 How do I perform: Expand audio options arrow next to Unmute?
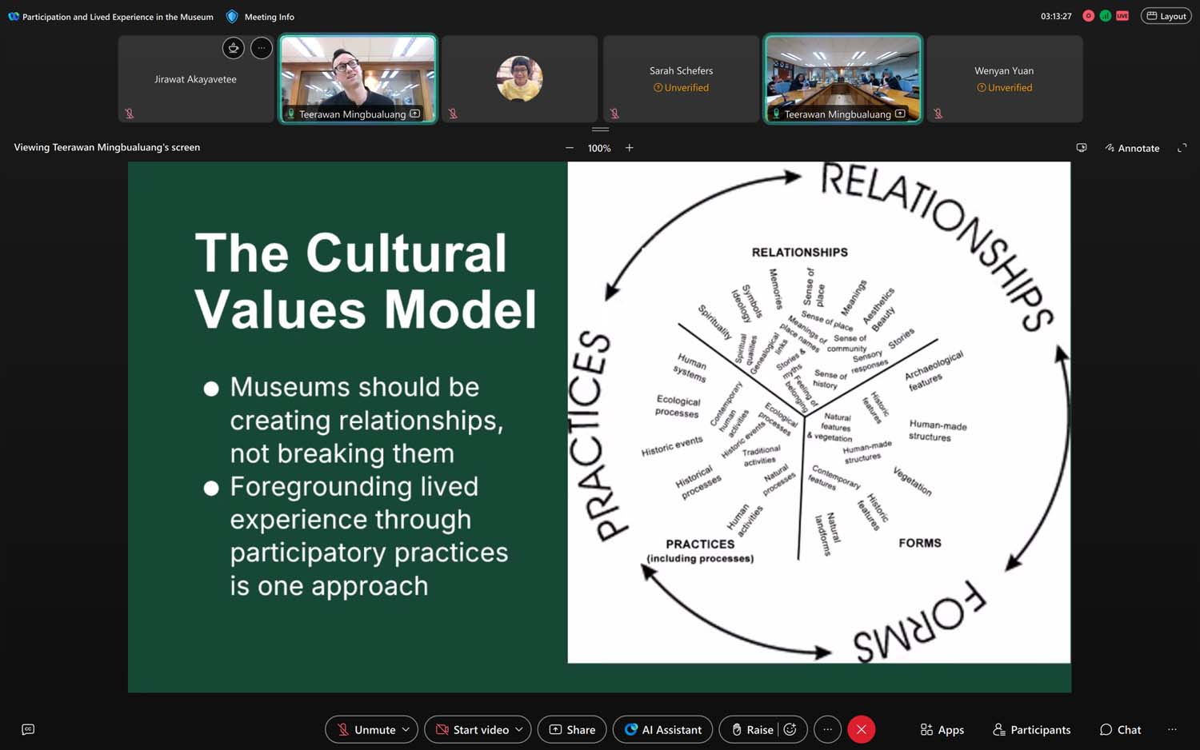tap(406, 729)
